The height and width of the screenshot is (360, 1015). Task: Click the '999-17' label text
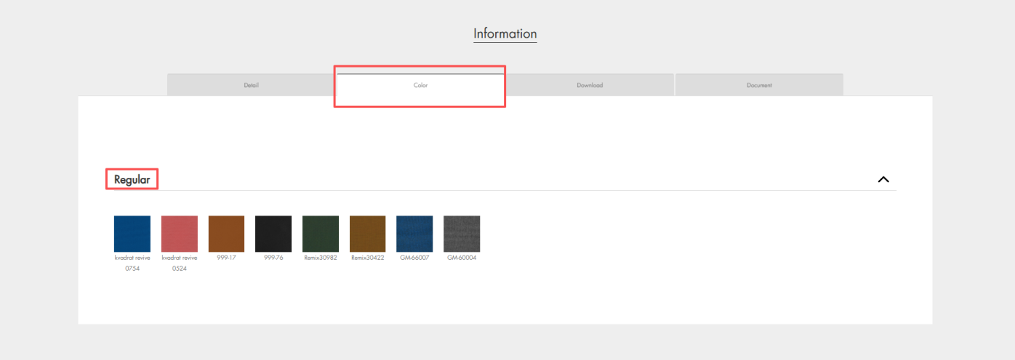(226, 258)
